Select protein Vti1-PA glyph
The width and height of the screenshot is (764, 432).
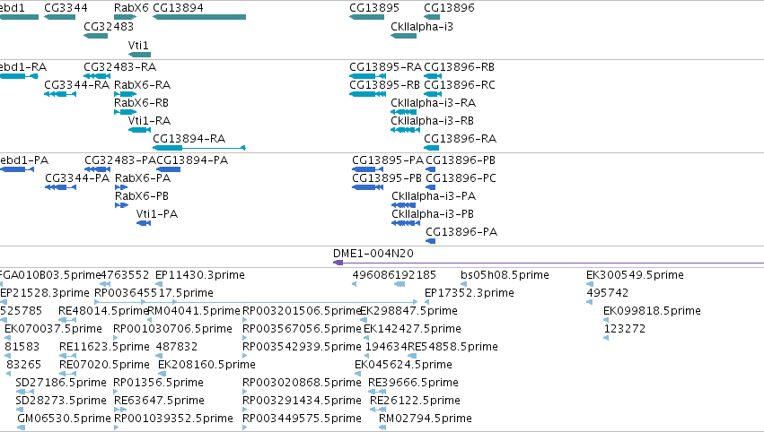pos(144,223)
